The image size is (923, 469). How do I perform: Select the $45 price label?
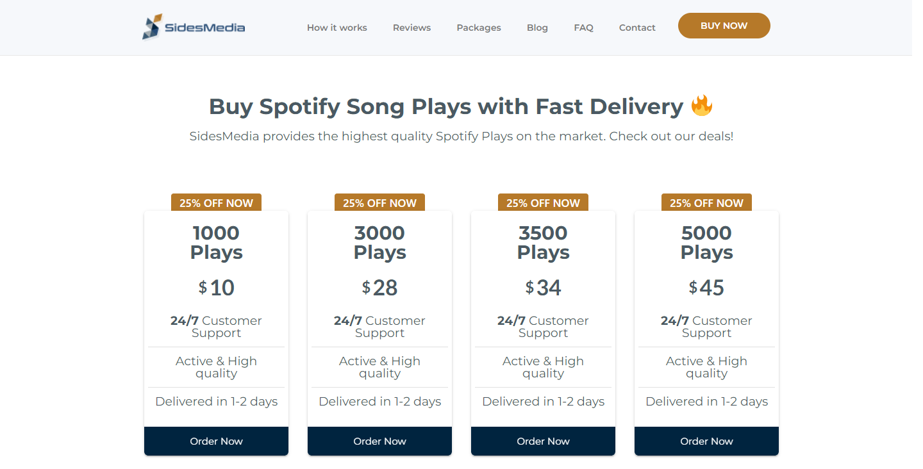point(706,288)
